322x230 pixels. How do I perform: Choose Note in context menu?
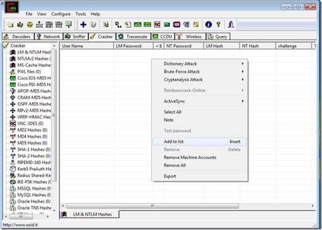(200, 120)
